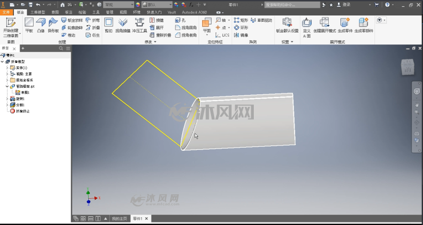Start creating a 2D sketch (开始创建二维草图)
The width and height of the screenshot is (423, 225).
coord(11,27)
